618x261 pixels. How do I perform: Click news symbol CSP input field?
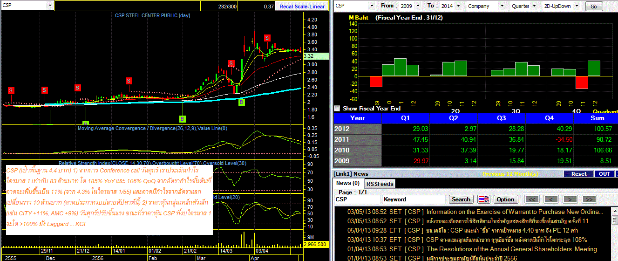[x=357, y=199]
